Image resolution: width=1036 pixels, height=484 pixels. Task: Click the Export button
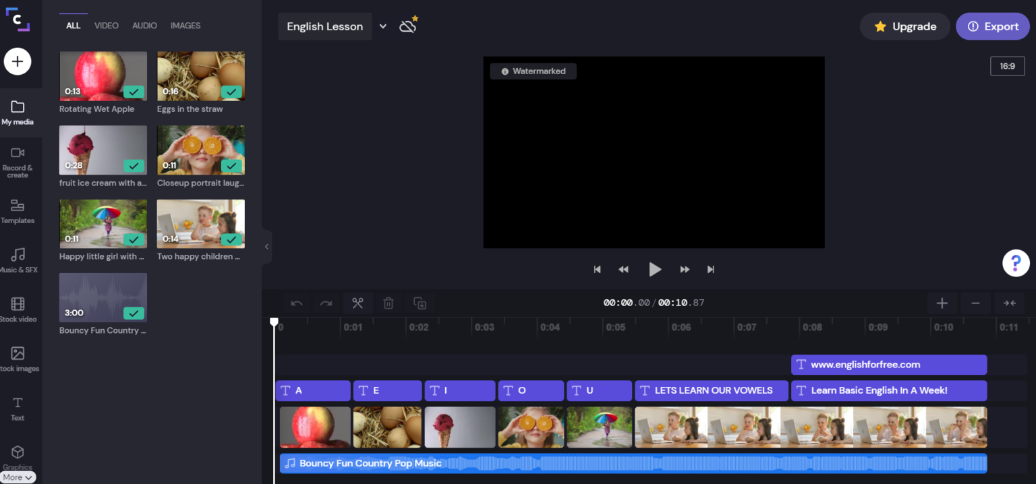[x=992, y=26]
